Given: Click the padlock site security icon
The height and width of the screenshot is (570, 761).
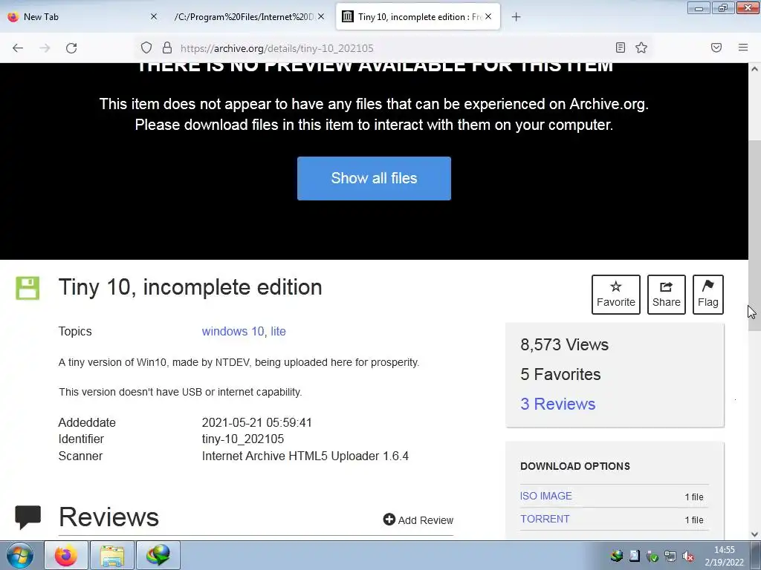Looking at the screenshot, I should [167, 47].
